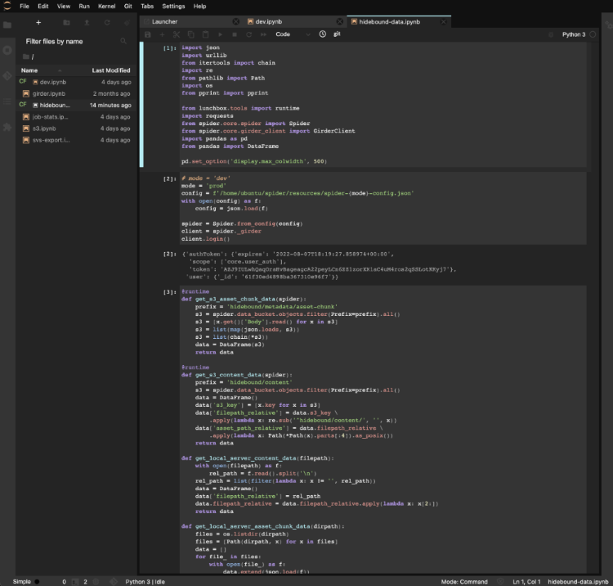Close the dev.ipynb tab
613x586 pixels.
click(x=340, y=21)
